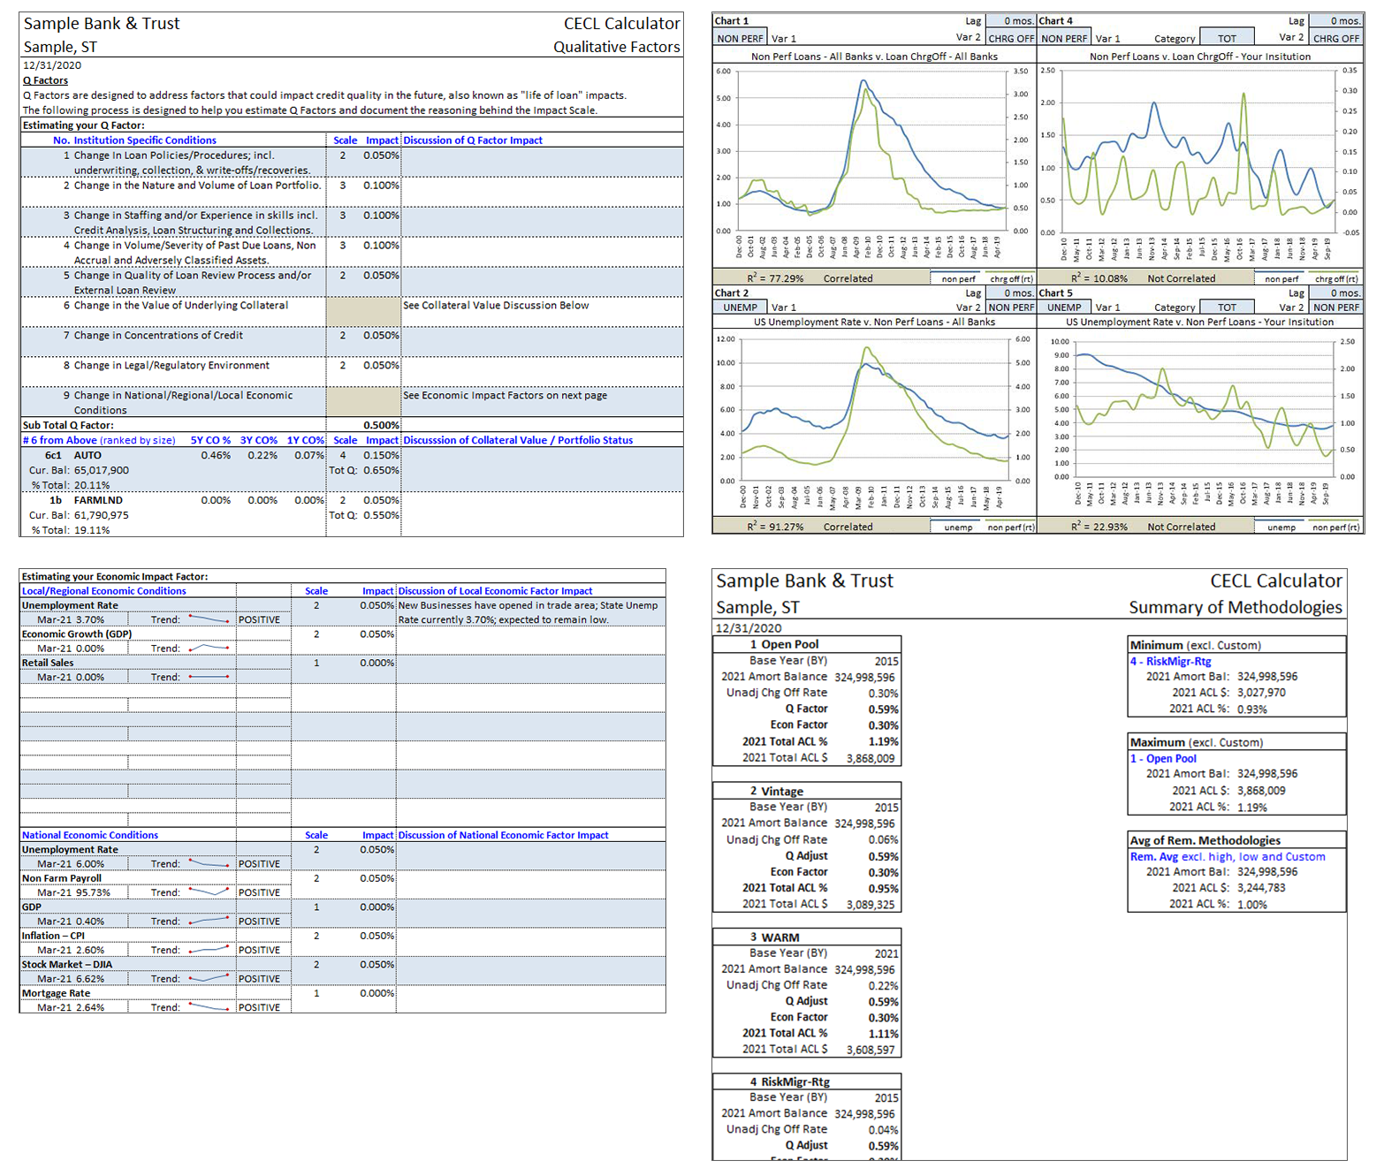
Task: Click the Q Factors underlined heading
Action: pos(45,80)
